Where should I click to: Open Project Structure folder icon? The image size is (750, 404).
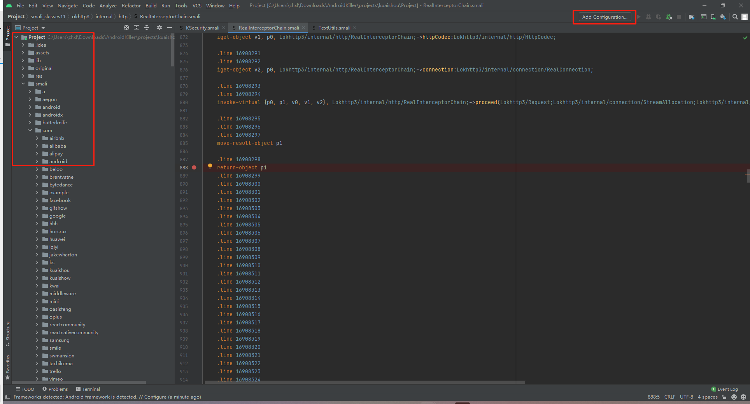[x=692, y=17]
